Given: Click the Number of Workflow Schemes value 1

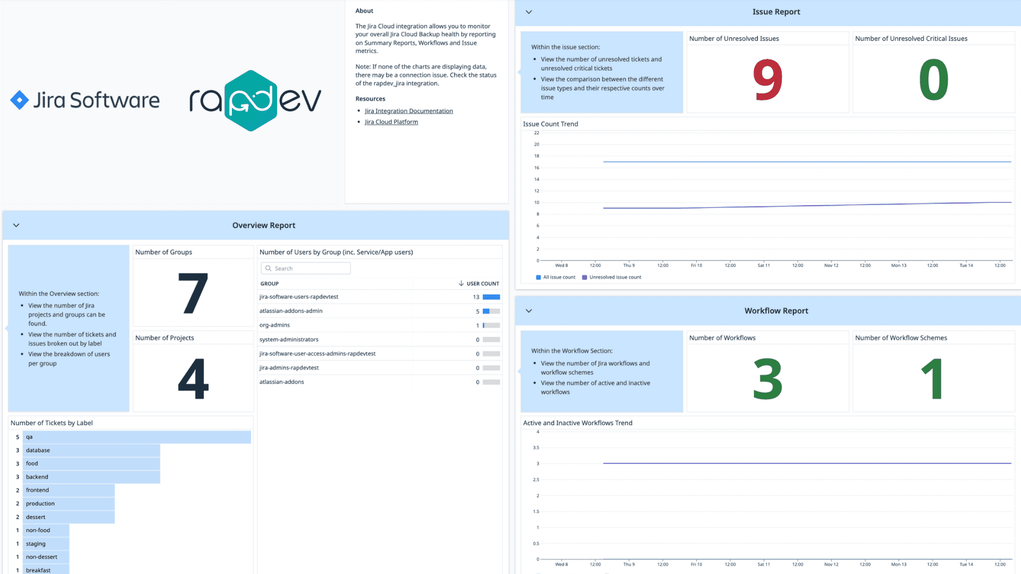Looking at the screenshot, I should 933,379.
